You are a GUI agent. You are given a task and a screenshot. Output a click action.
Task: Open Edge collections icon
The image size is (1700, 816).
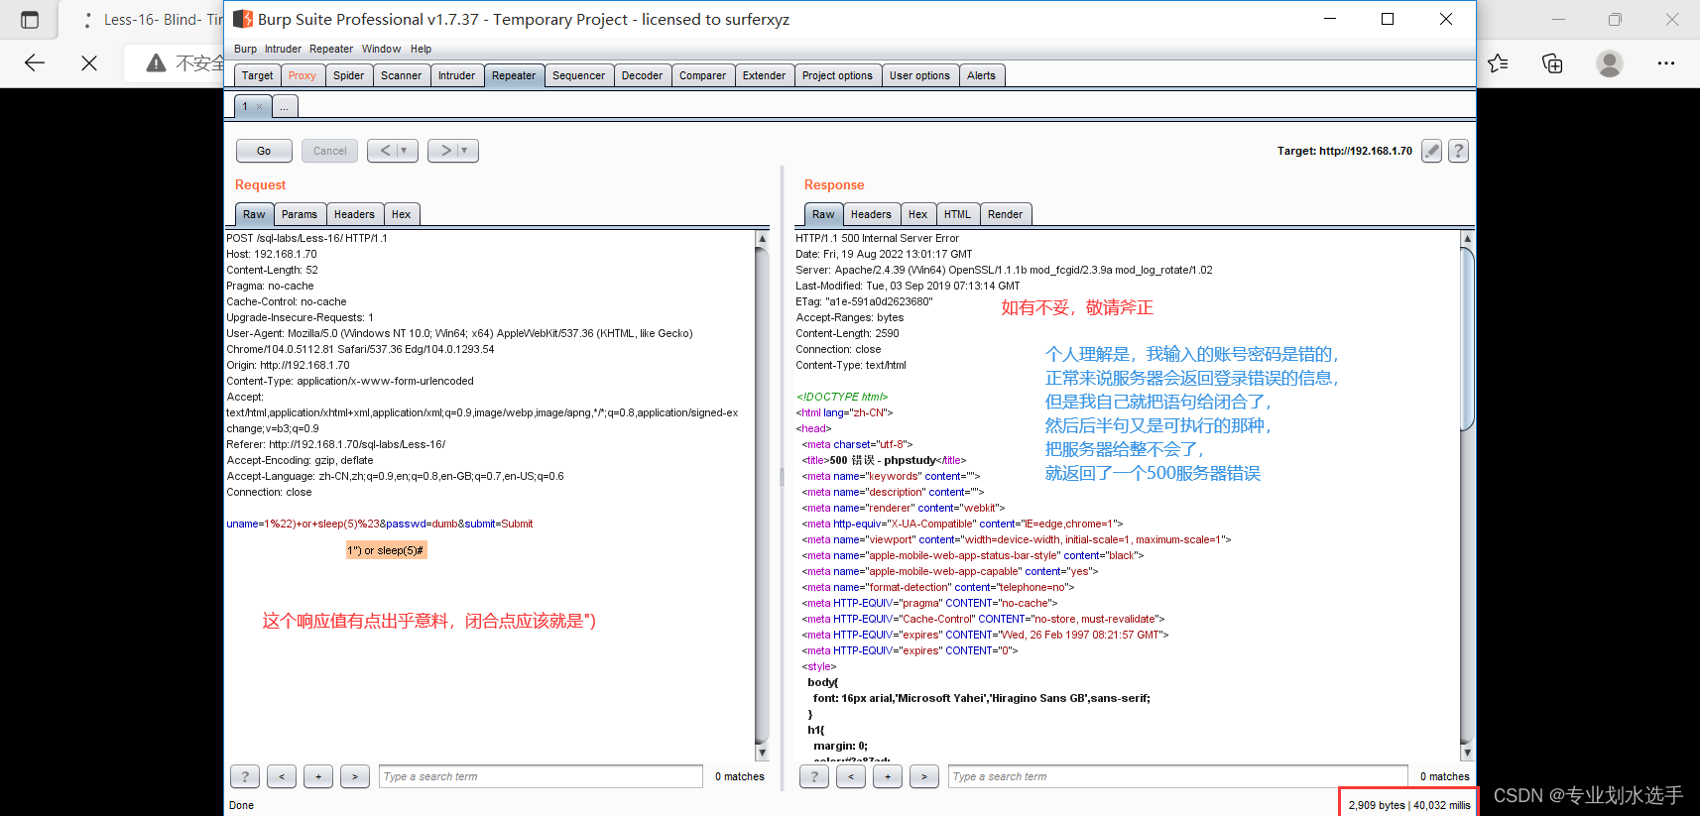tap(1552, 63)
